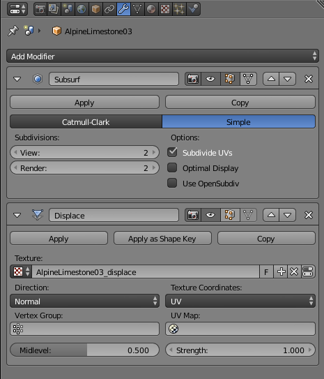Toggle Subsurf on-cage editing icon
Image resolution: width=324 pixels, height=379 pixels.
(248, 79)
